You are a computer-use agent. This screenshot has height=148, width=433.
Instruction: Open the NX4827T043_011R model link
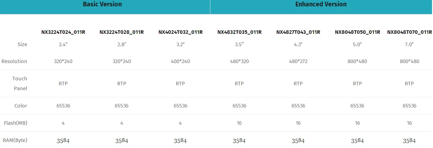298,32
